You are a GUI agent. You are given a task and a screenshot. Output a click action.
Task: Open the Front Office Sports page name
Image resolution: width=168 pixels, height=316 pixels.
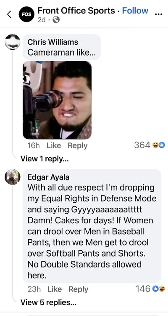click(76, 11)
